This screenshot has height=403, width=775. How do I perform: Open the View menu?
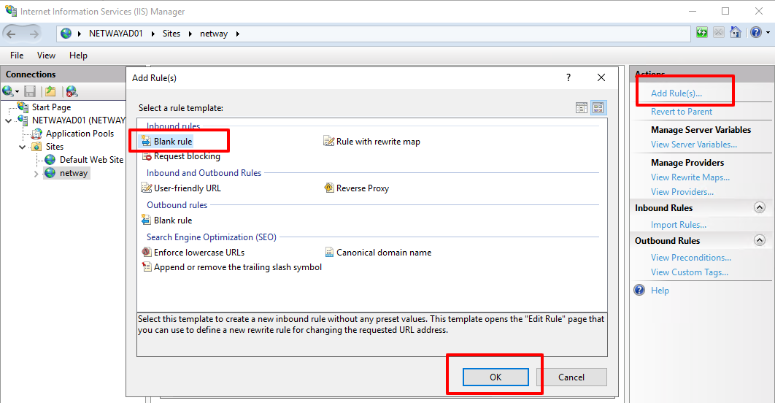tap(46, 55)
